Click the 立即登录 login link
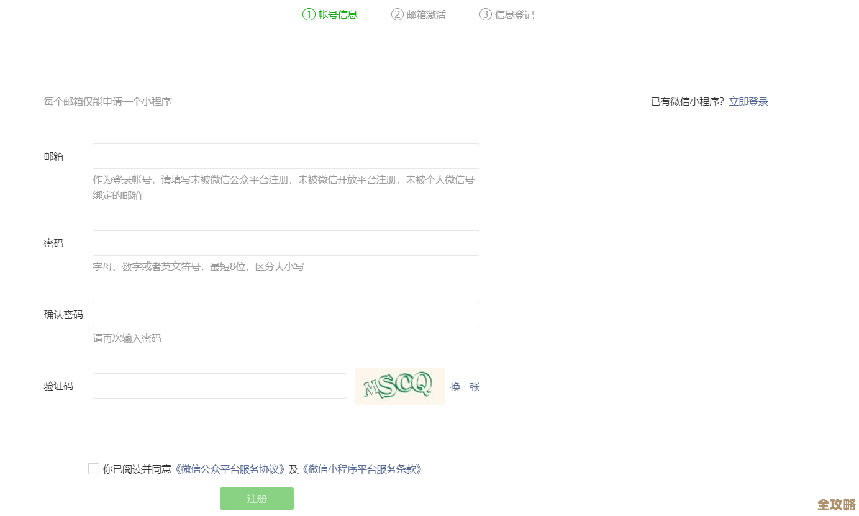This screenshot has height=516, width=859. pos(748,101)
